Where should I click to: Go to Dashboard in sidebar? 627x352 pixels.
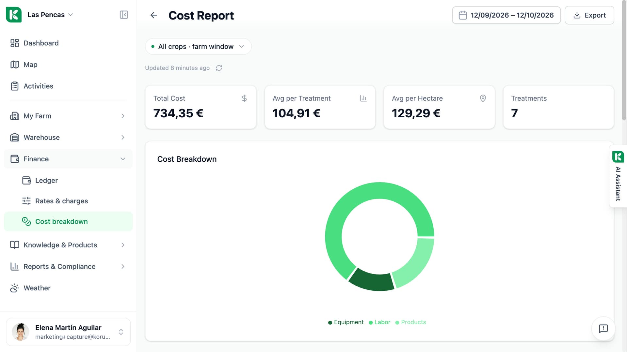tap(68, 43)
